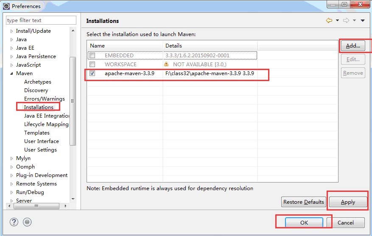
Task: Expand the Java Persistence tree node
Action: pos(11,56)
